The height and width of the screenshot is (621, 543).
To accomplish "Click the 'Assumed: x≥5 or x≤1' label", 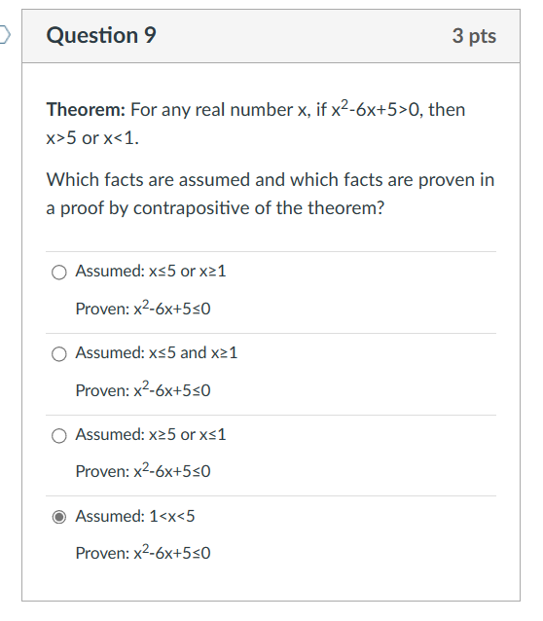I will tap(151, 434).
